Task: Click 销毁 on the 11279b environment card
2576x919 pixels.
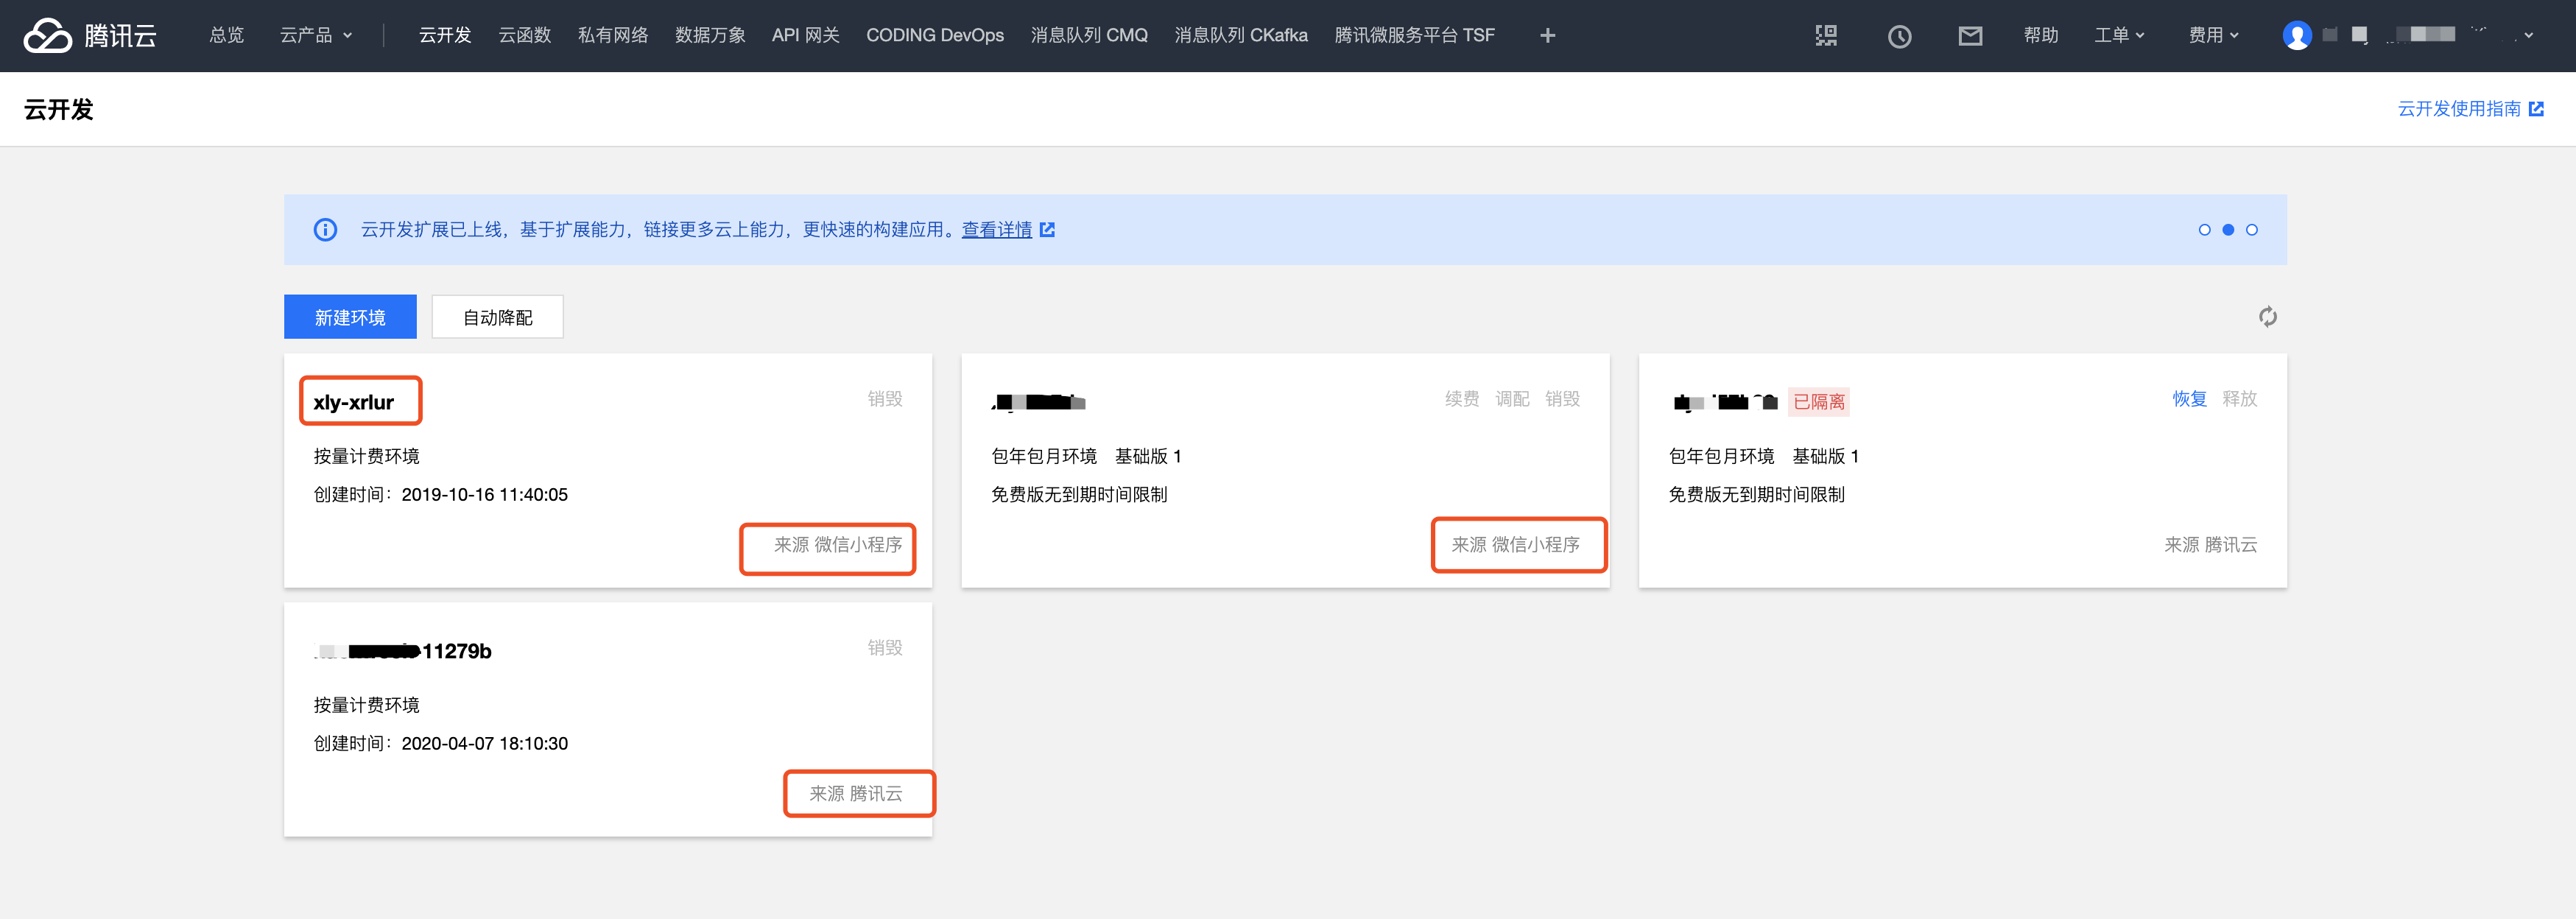Action: (885, 648)
